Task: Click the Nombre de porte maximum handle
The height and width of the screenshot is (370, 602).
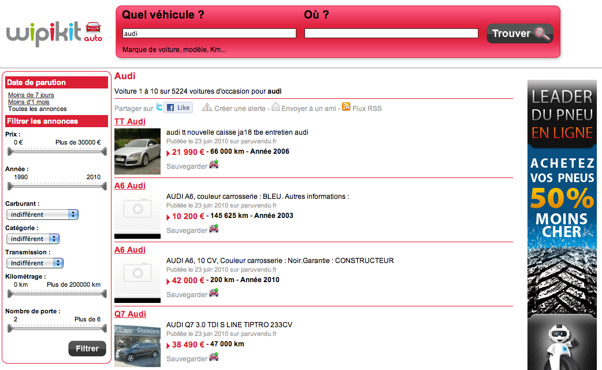Action: [103, 328]
